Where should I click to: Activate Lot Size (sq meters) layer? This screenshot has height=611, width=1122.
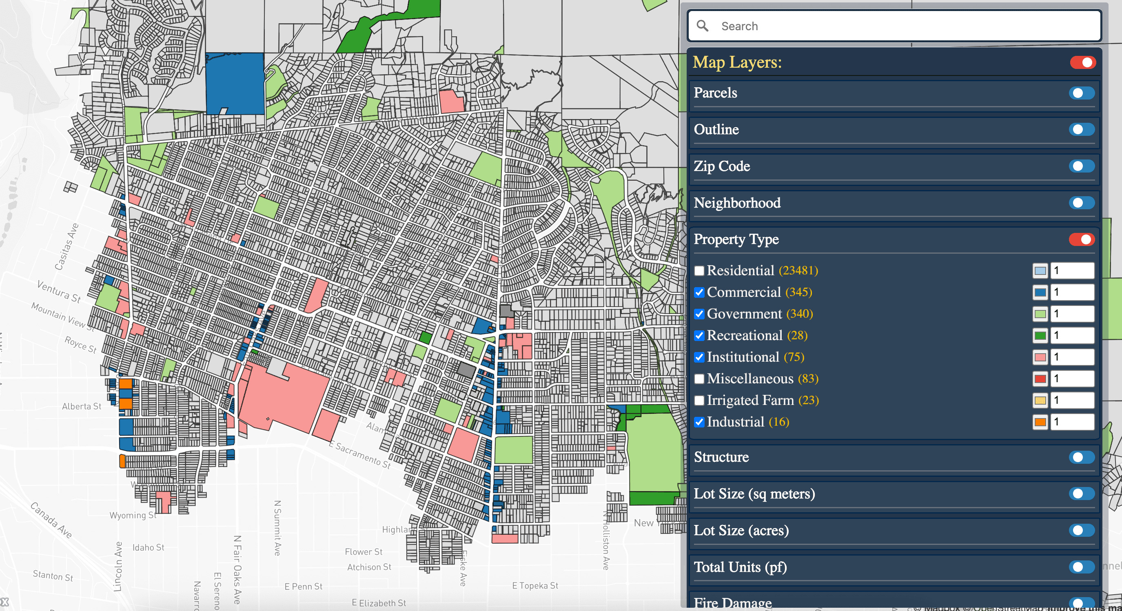click(x=1082, y=494)
